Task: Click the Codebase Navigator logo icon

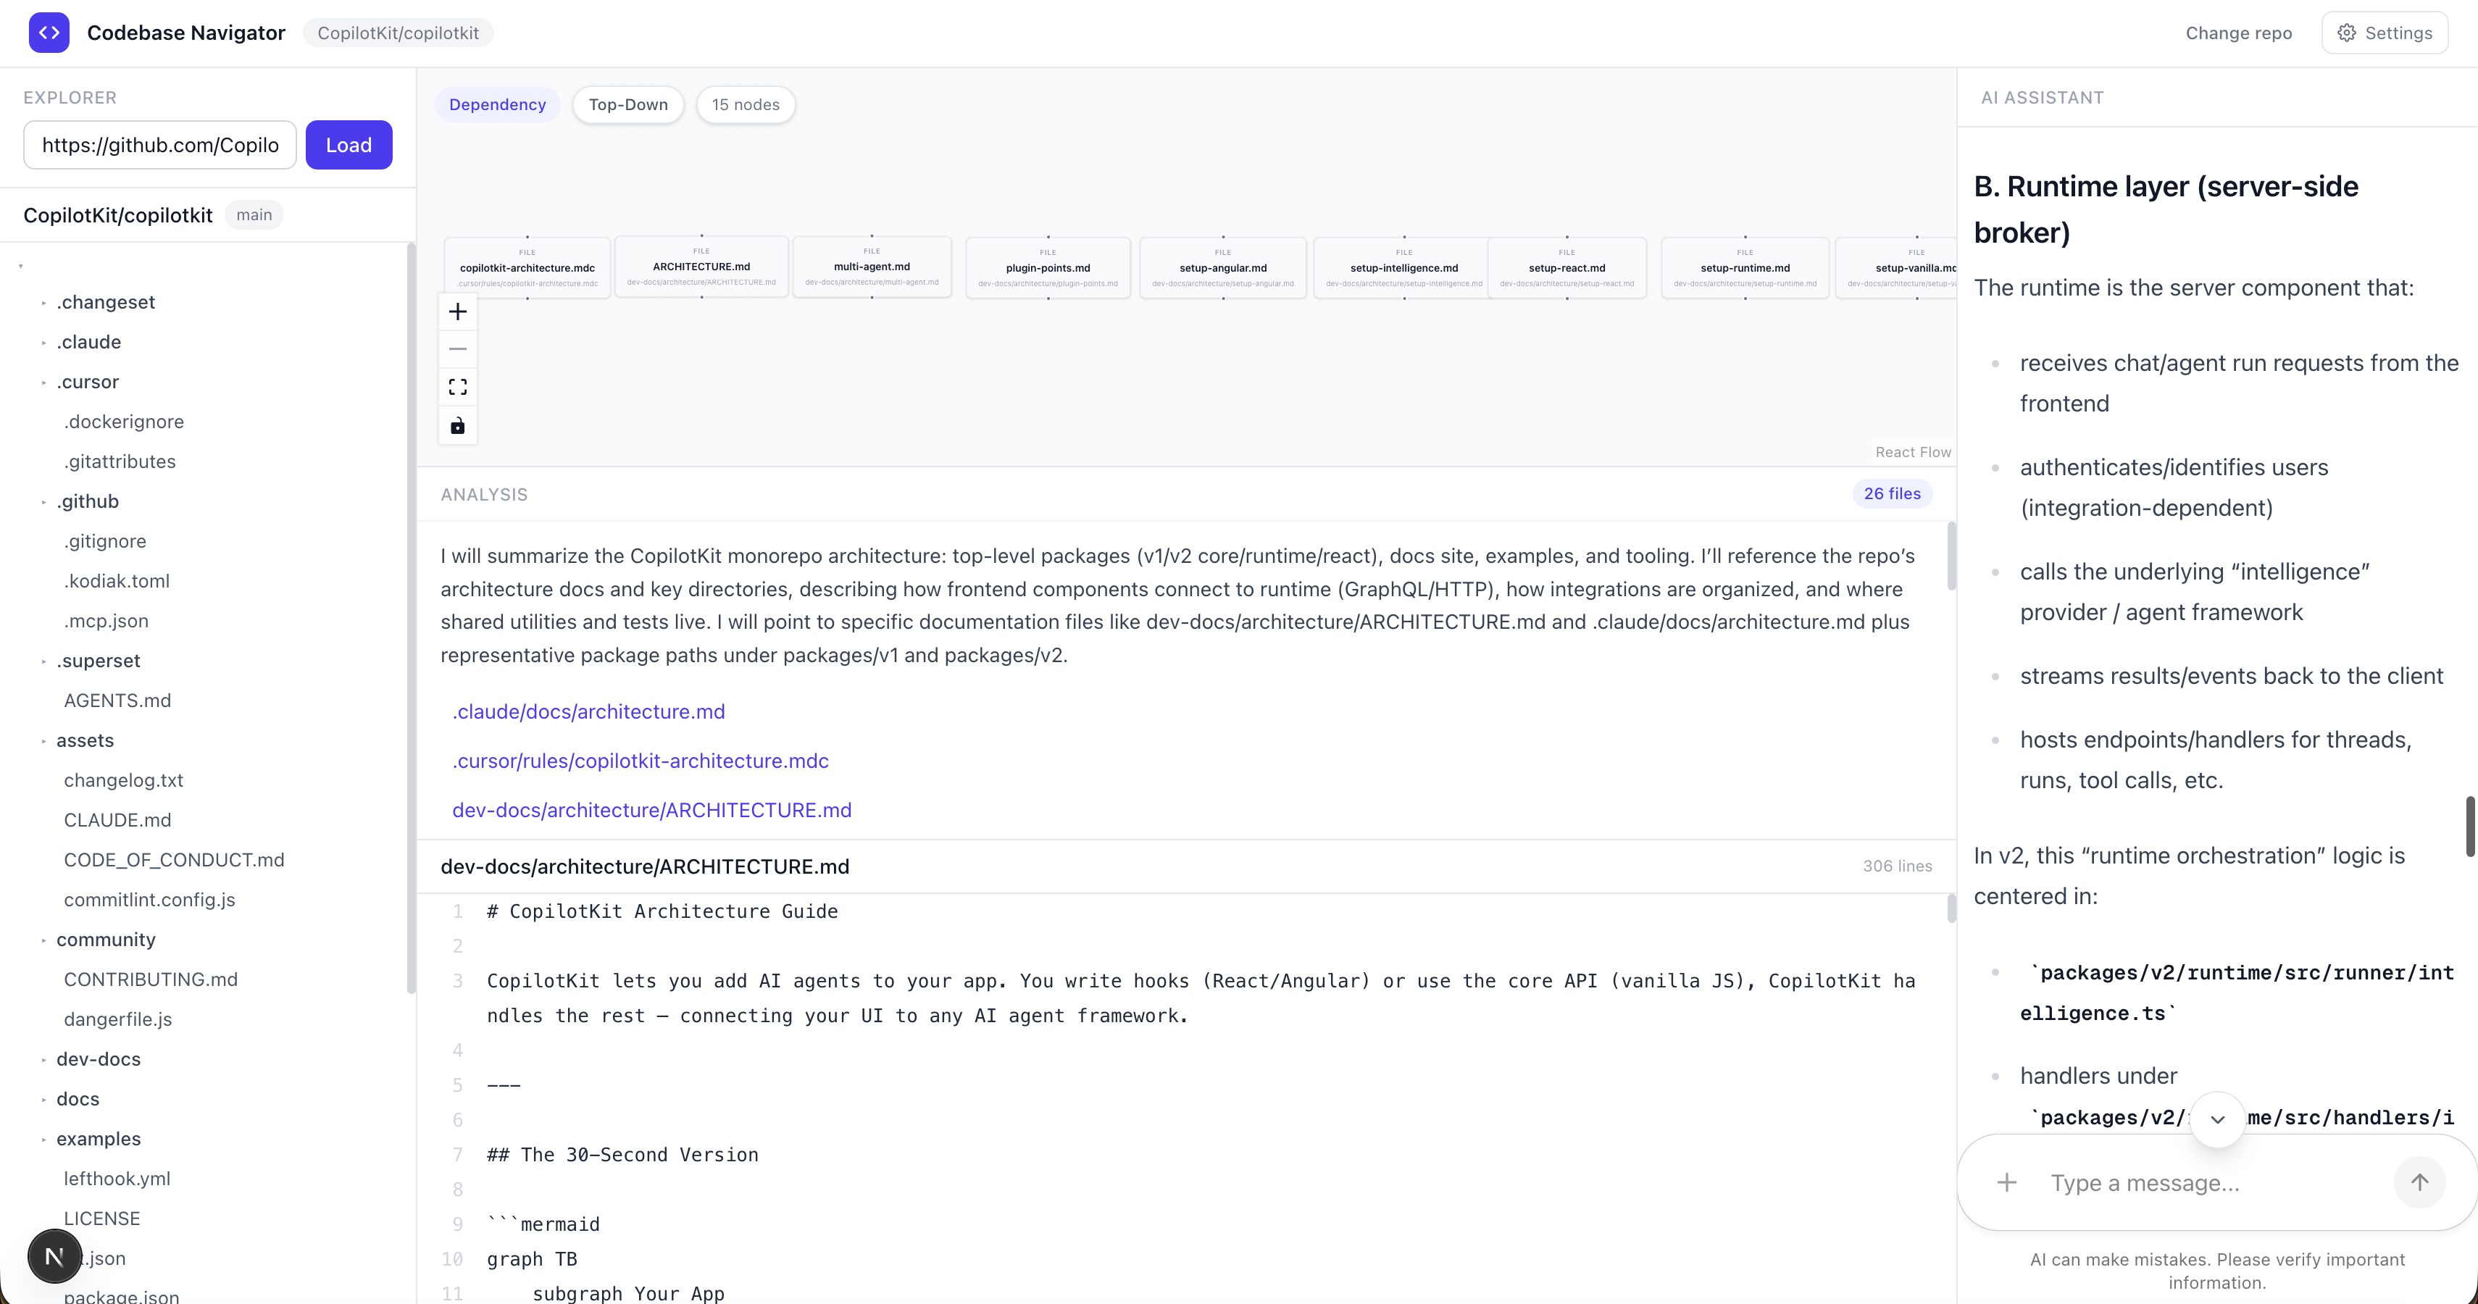Action: (x=49, y=33)
